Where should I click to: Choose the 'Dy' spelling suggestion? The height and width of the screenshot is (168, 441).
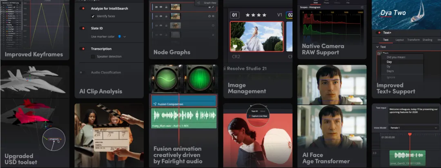(x=402, y=66)
